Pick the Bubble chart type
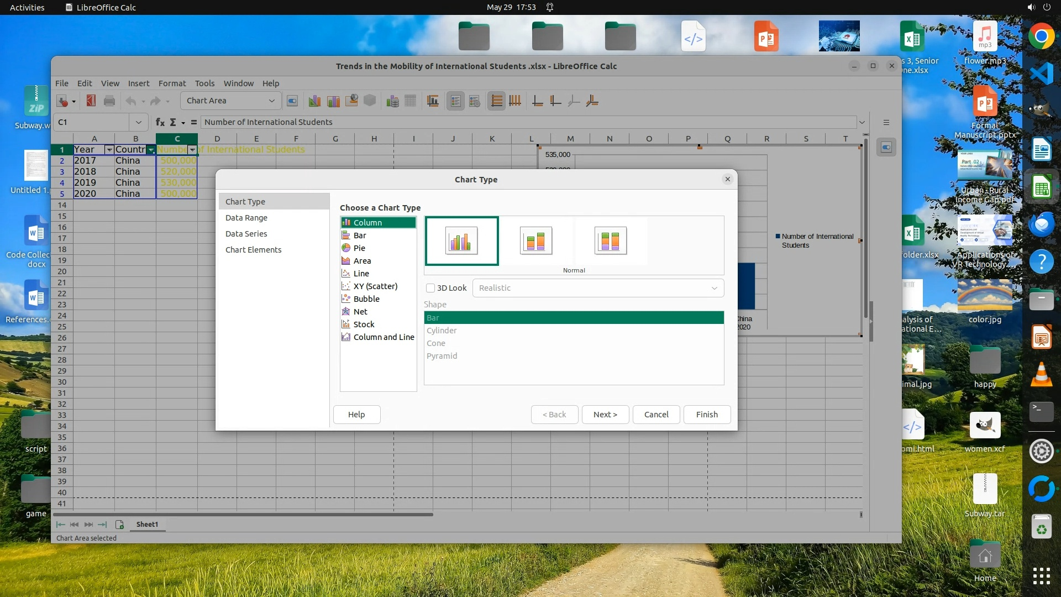This screenshot has width=1061, height=597. point(366,299)
